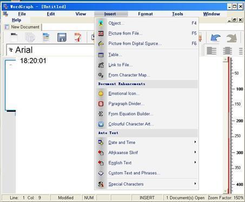The image size is (245, 202).
Task: Center text using the alignment icon
Action: pos(228,51)
